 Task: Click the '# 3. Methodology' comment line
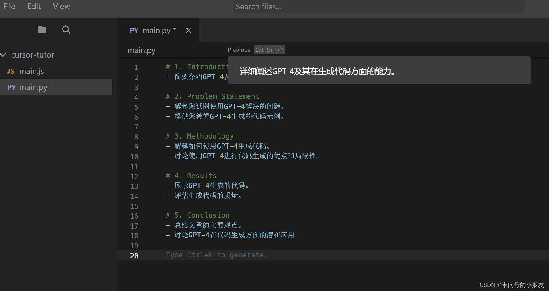(200, 136)
